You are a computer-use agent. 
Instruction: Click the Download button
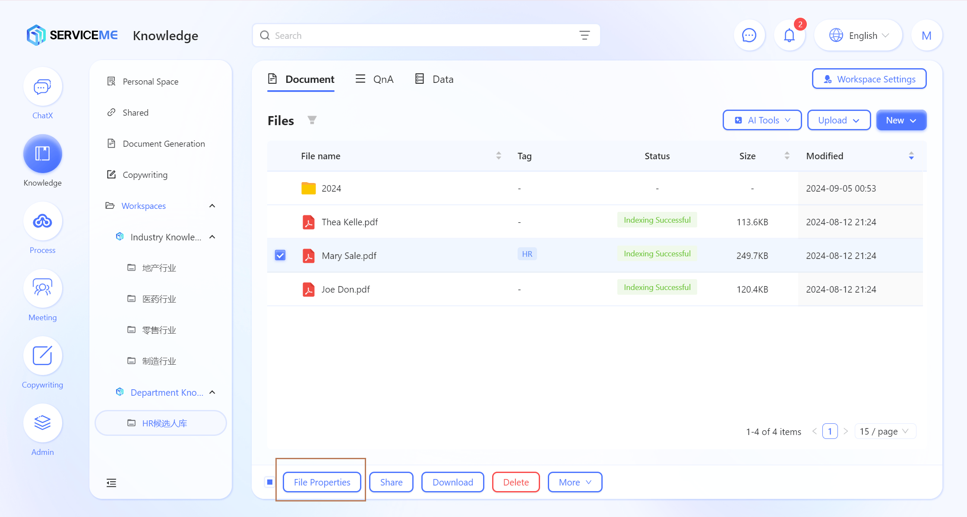coord(452,482)
